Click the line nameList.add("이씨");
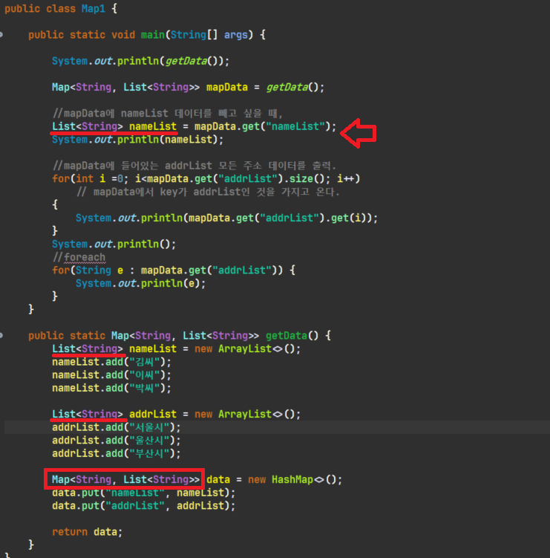Viewport: 550px width, 558px height. pos(111,375)
